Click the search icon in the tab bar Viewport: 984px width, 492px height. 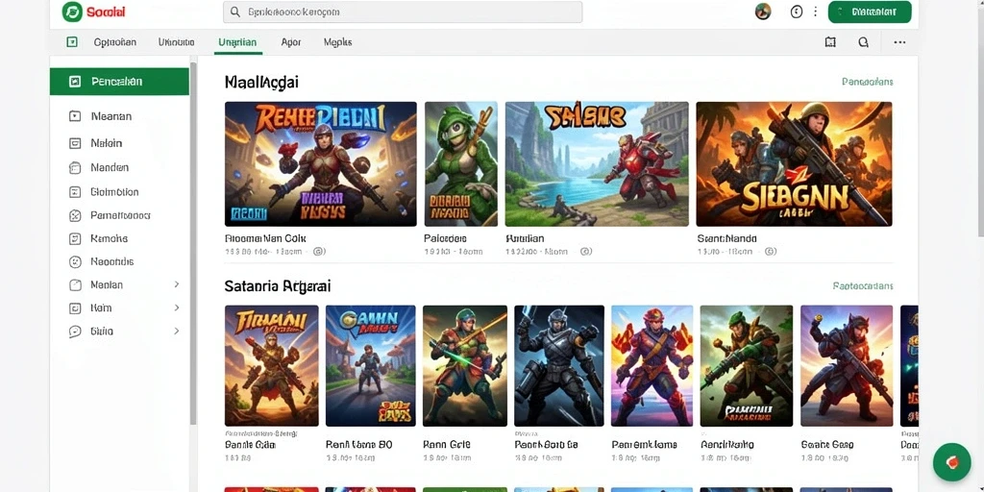[864, 42]
